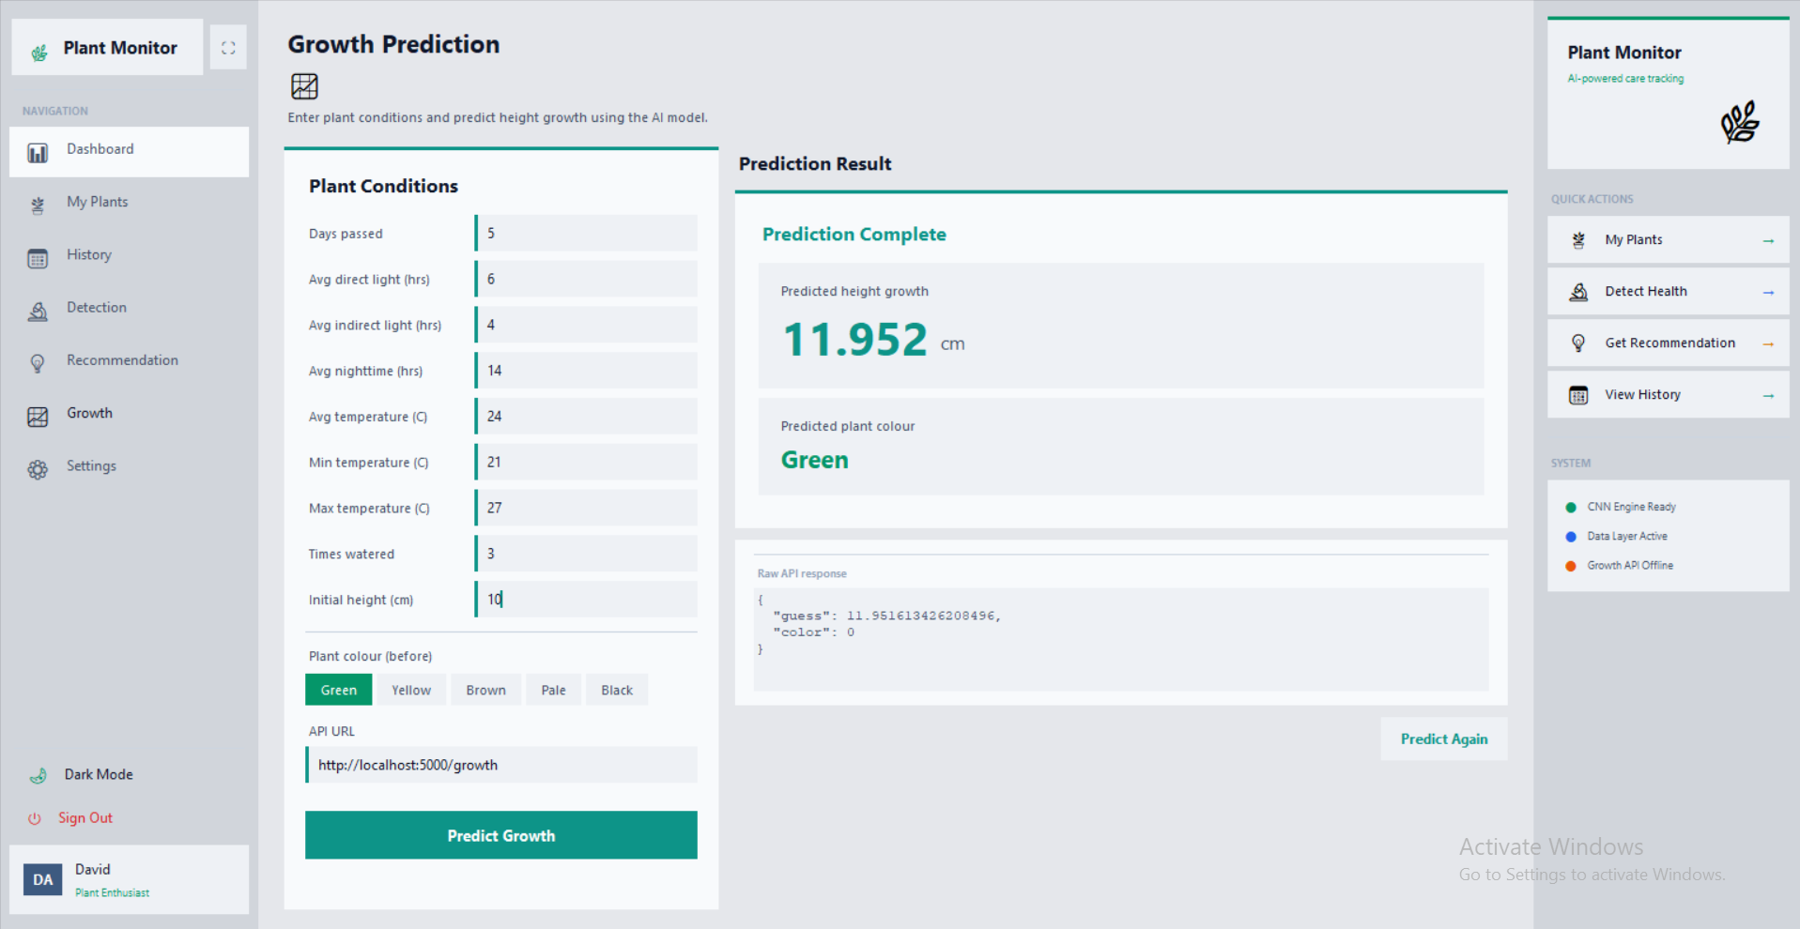Click the leaf branch icon on Plant Monitor card
The image size is (1800, 929).
pyautogui.click(x=1740, y=122)
